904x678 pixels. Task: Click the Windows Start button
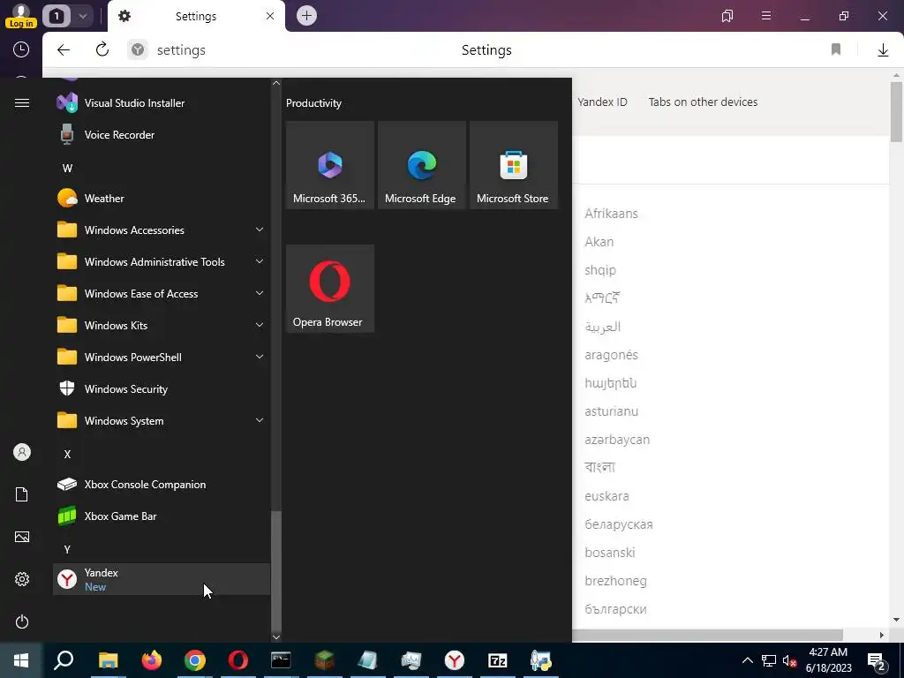click(x=21, y=660)
